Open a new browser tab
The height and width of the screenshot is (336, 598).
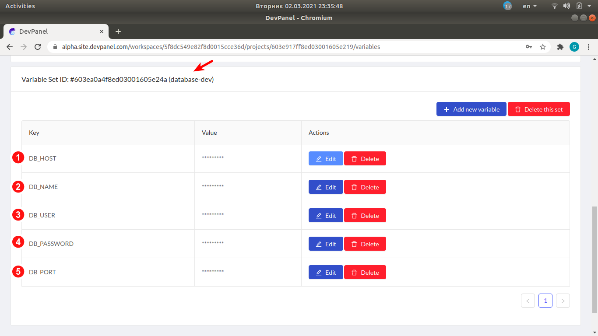(x=118, y=31)
